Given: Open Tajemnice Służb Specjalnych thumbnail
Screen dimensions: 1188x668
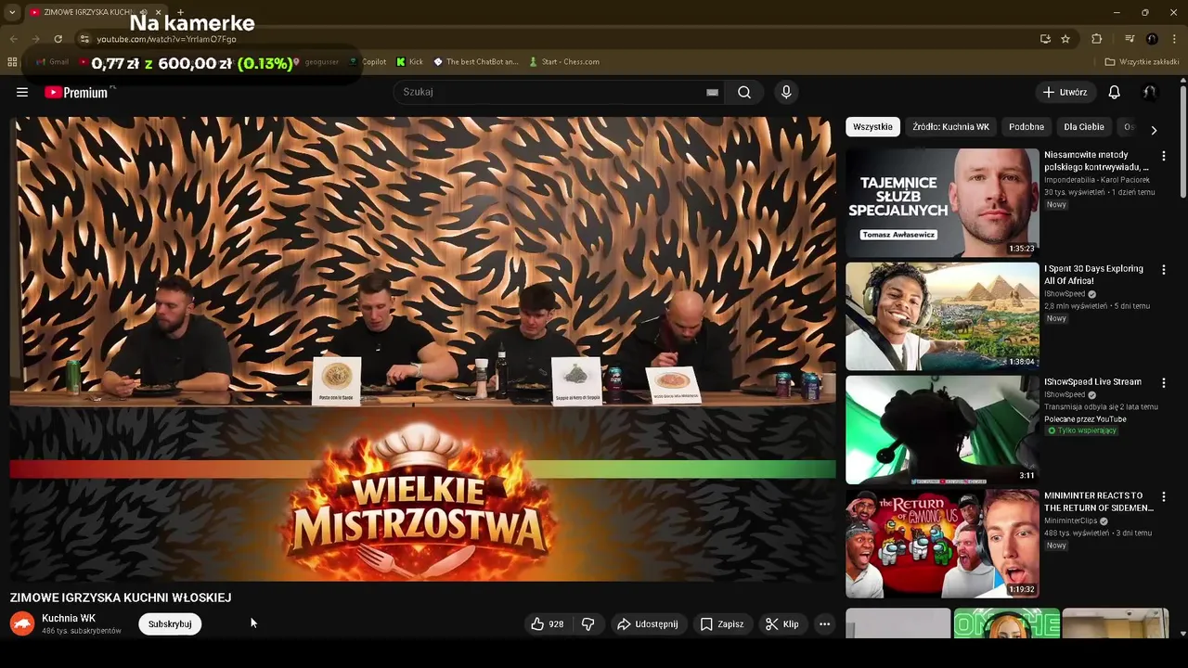Looking at the screenshot, I should (x=942, y=202).
